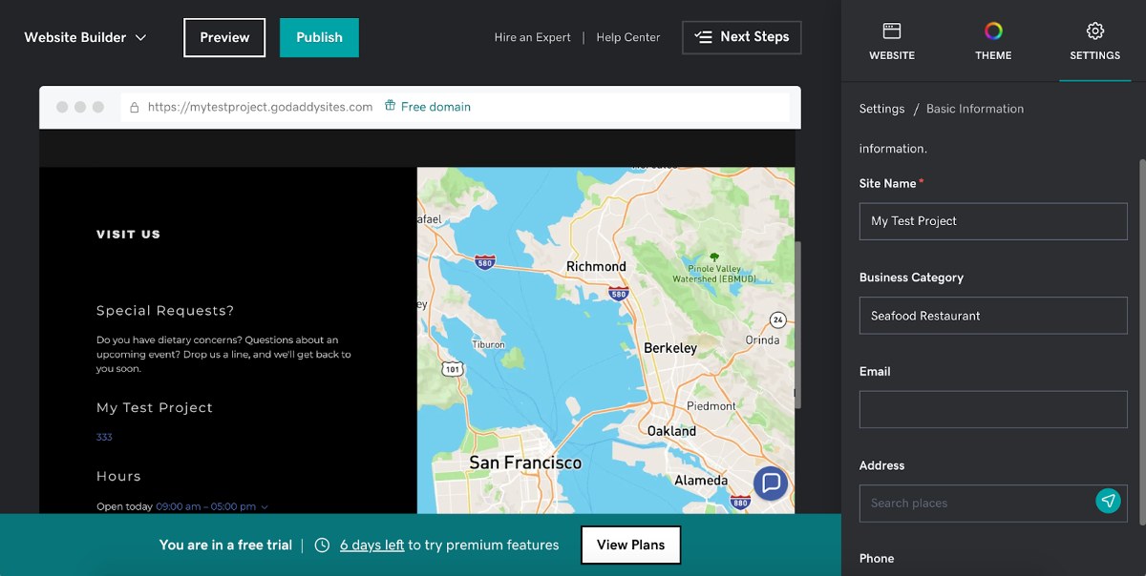
Task: Click the Site Name input field
Action: pos(992,221)
